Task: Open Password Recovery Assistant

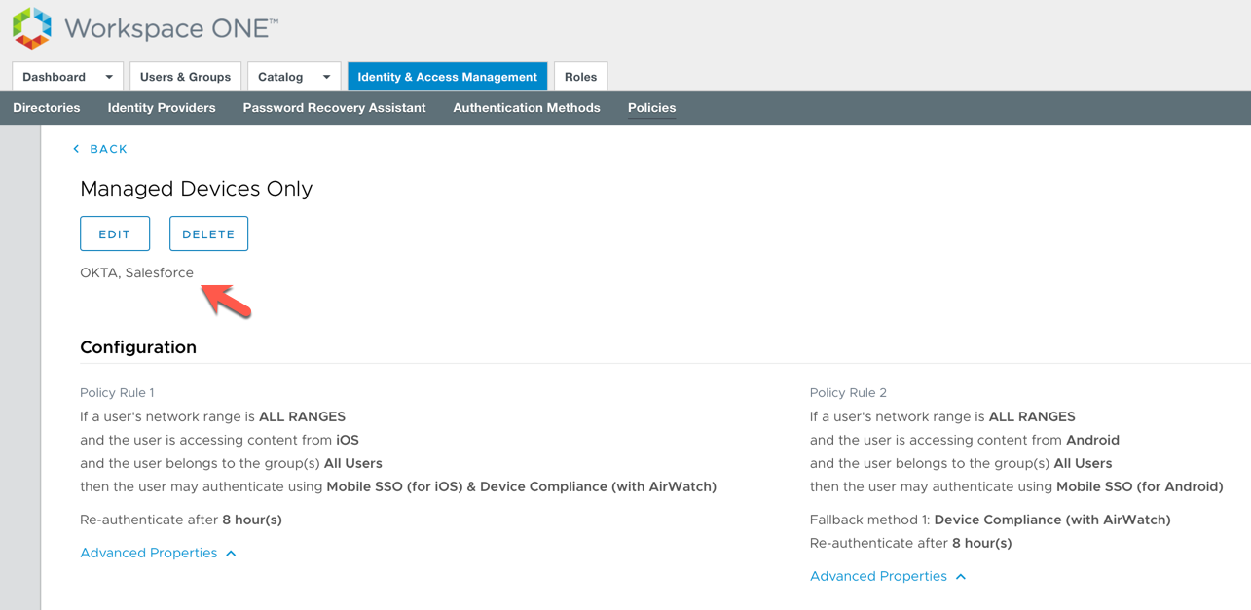Action: (x=334, y=108)
